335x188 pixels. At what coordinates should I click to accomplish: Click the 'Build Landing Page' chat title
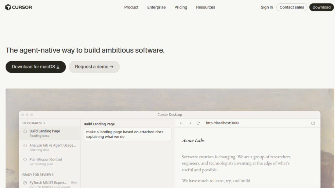pyautogui.click(x=99, y=124)
